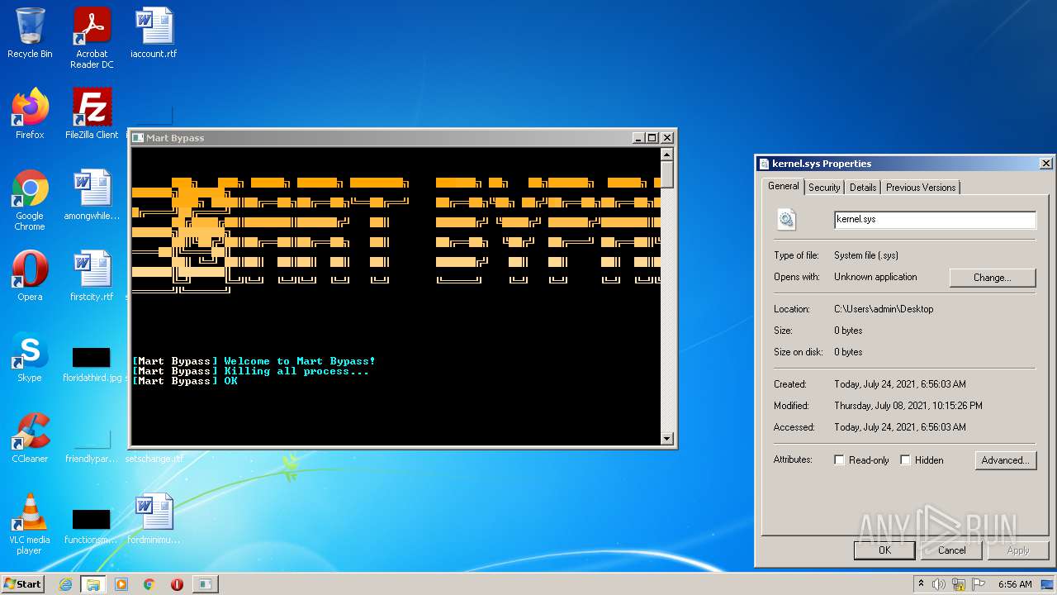Open the Details tab

[x=863, y=188]
